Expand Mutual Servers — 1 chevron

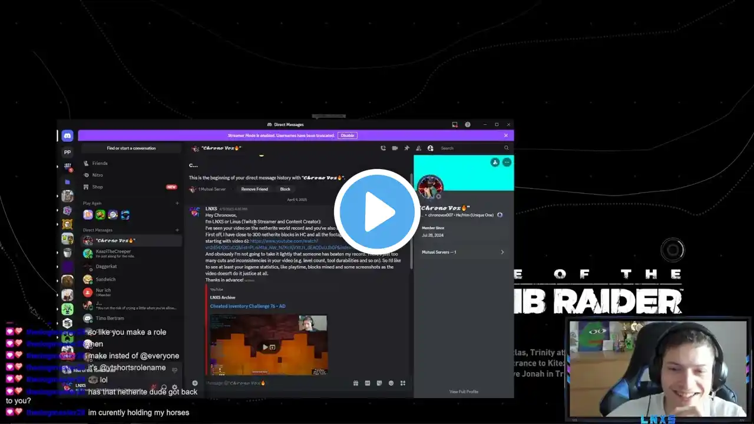tap(502, 252)
